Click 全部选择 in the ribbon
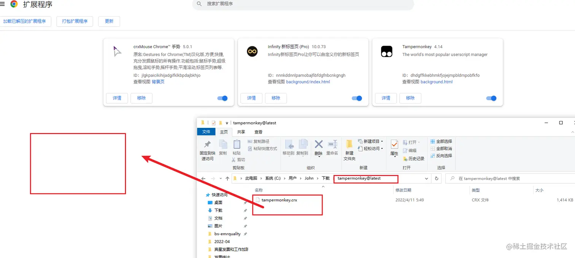The height and width of the screenshot is (258, 575). pos(441,142)
